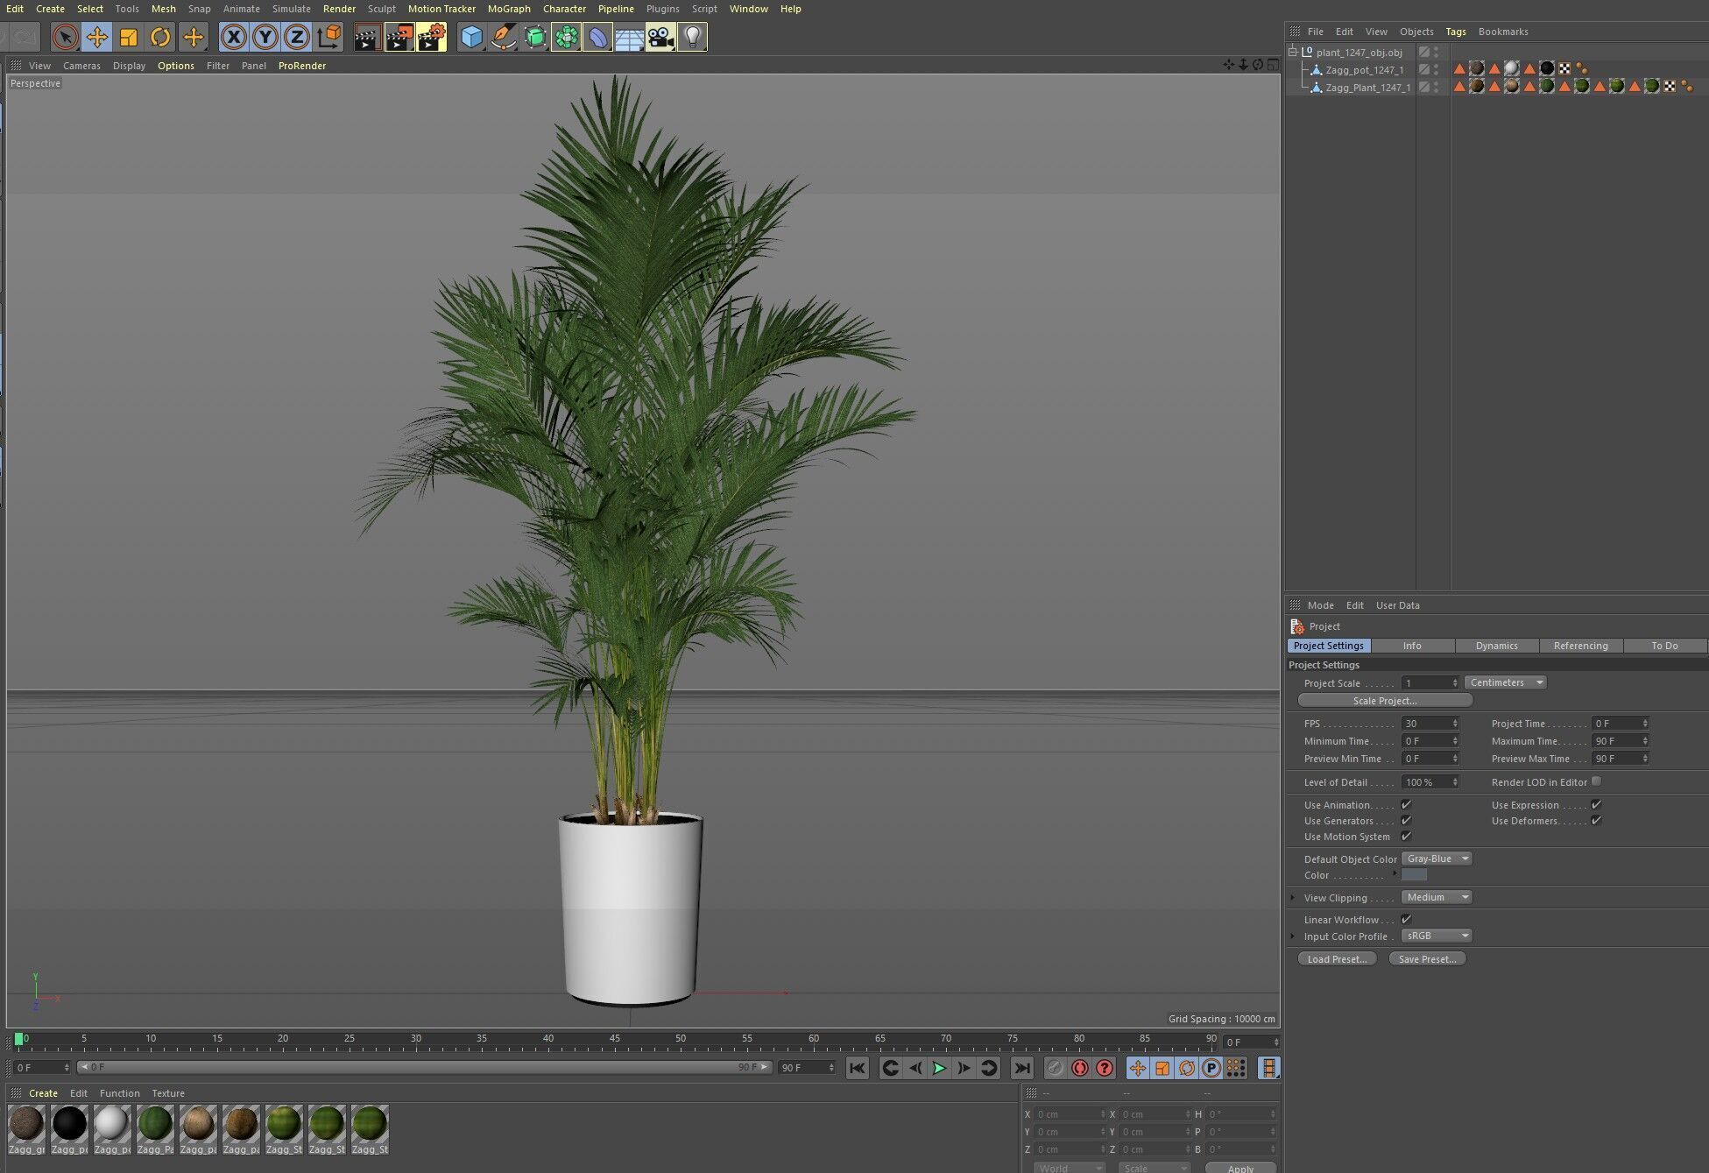Select the Live Selection arrow tool
This screenshot has height=1173, width=1709.
pos(65,37)
